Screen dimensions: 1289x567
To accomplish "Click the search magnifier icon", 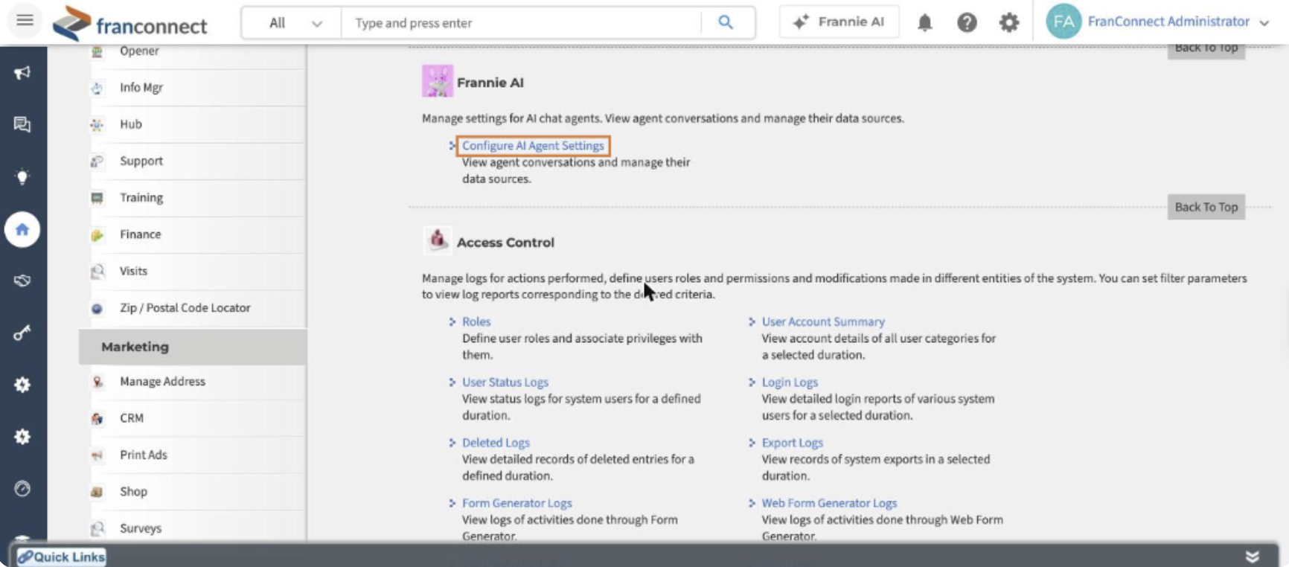I will pyautogui.click(x=726, y=22).
